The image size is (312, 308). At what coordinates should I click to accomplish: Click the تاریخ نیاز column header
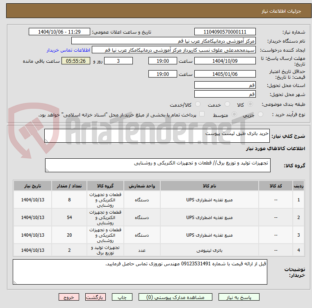33,186
